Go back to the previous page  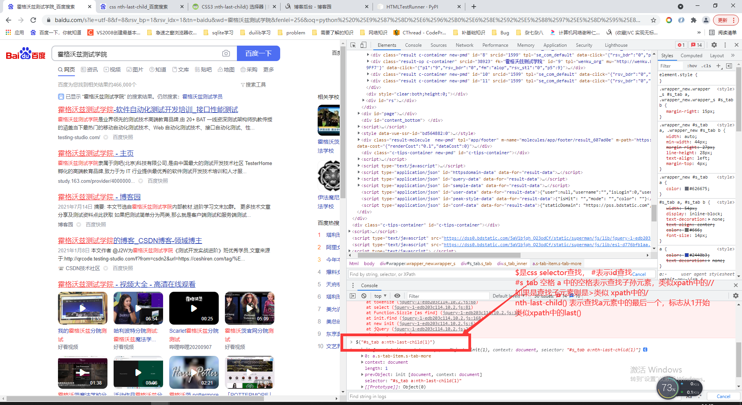[9, 20]
